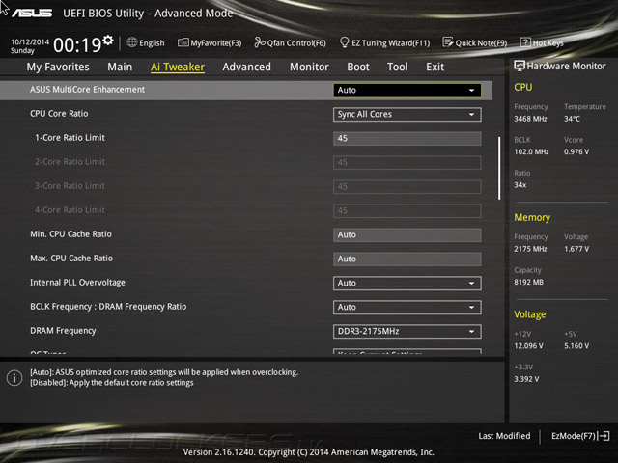
Task: Click the globe language icon
Action: point(132,42)
